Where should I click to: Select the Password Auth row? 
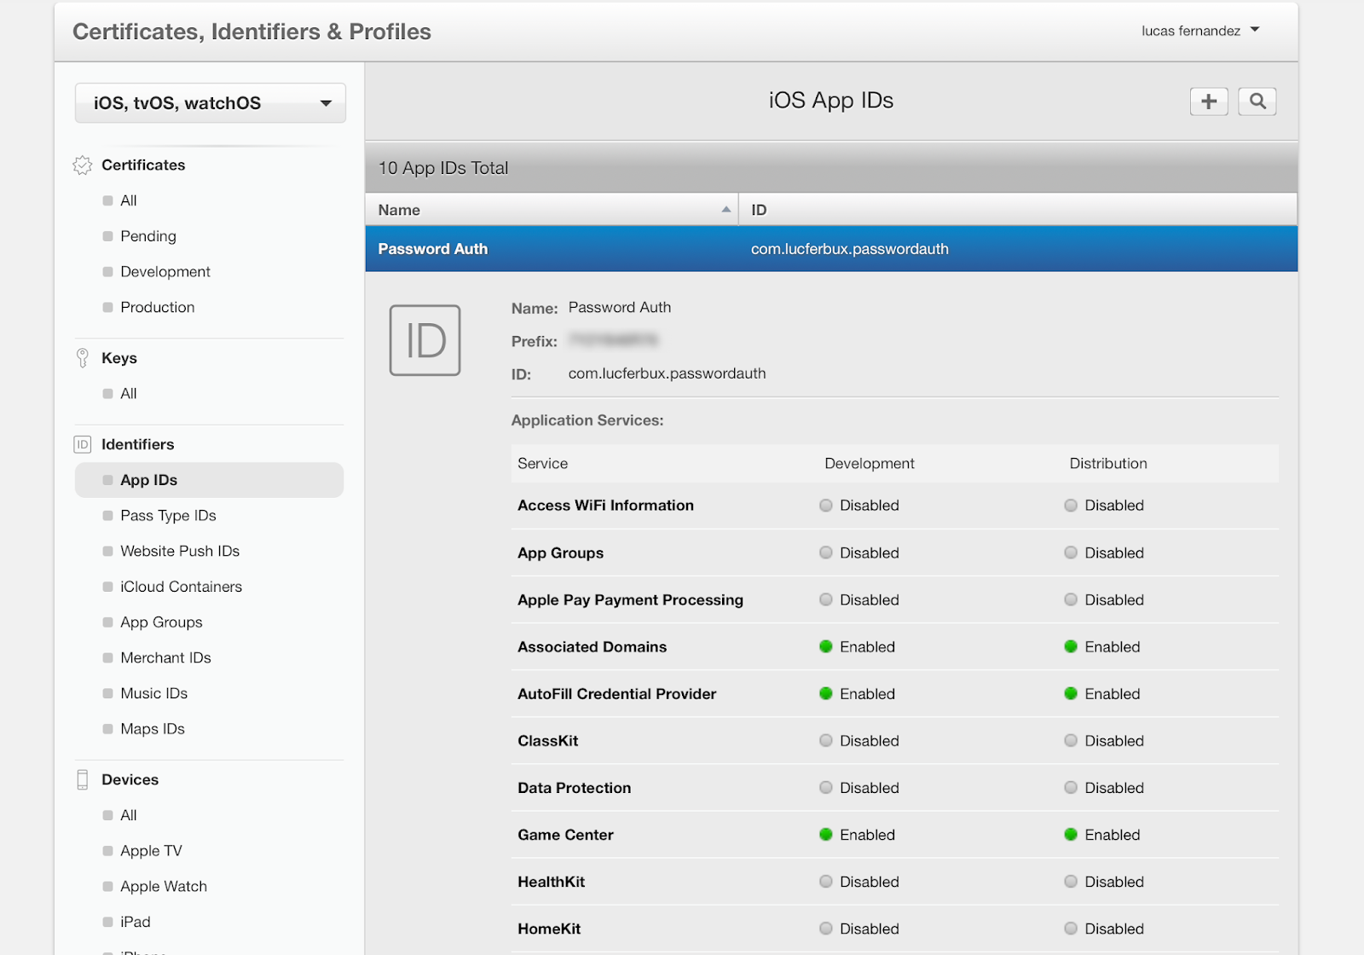830,249
